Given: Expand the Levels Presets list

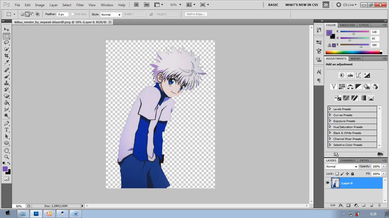Looking at the screenshot, I should pos(330,109).
